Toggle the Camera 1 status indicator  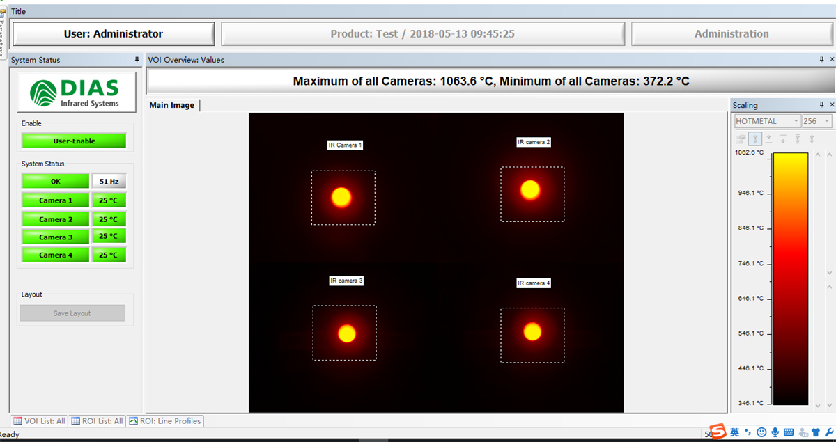tap(56, 200)
